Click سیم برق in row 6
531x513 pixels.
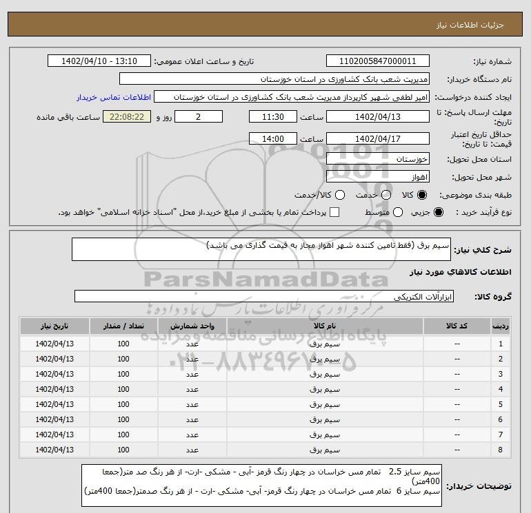(x=324, y=419)
